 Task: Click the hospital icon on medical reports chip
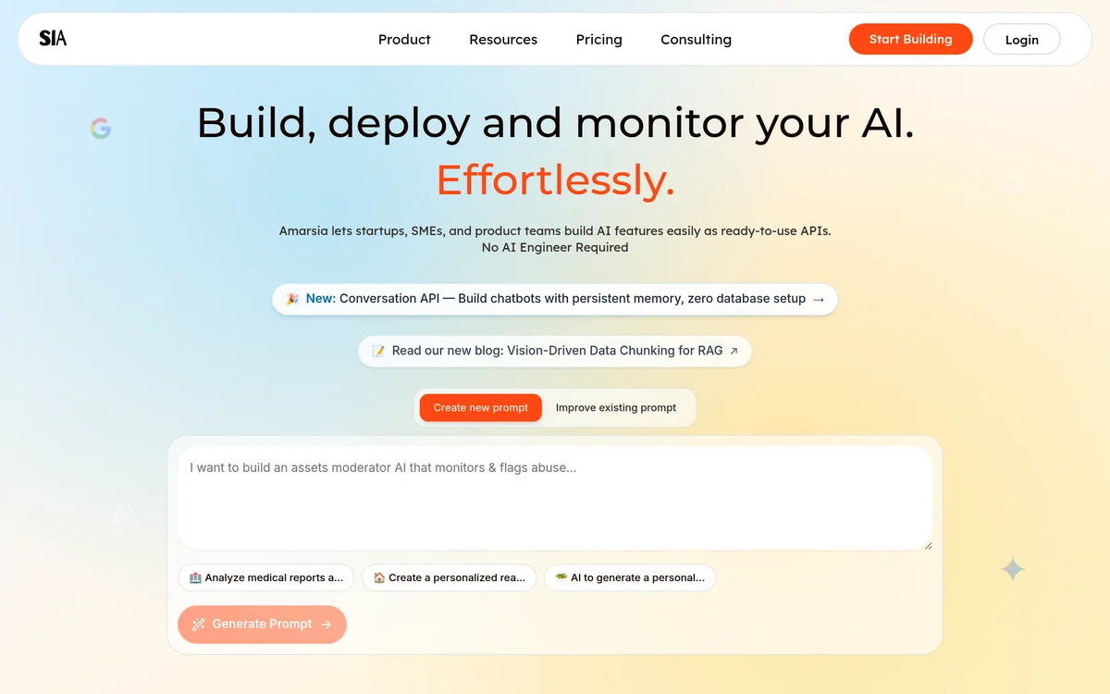coord(194,577)
